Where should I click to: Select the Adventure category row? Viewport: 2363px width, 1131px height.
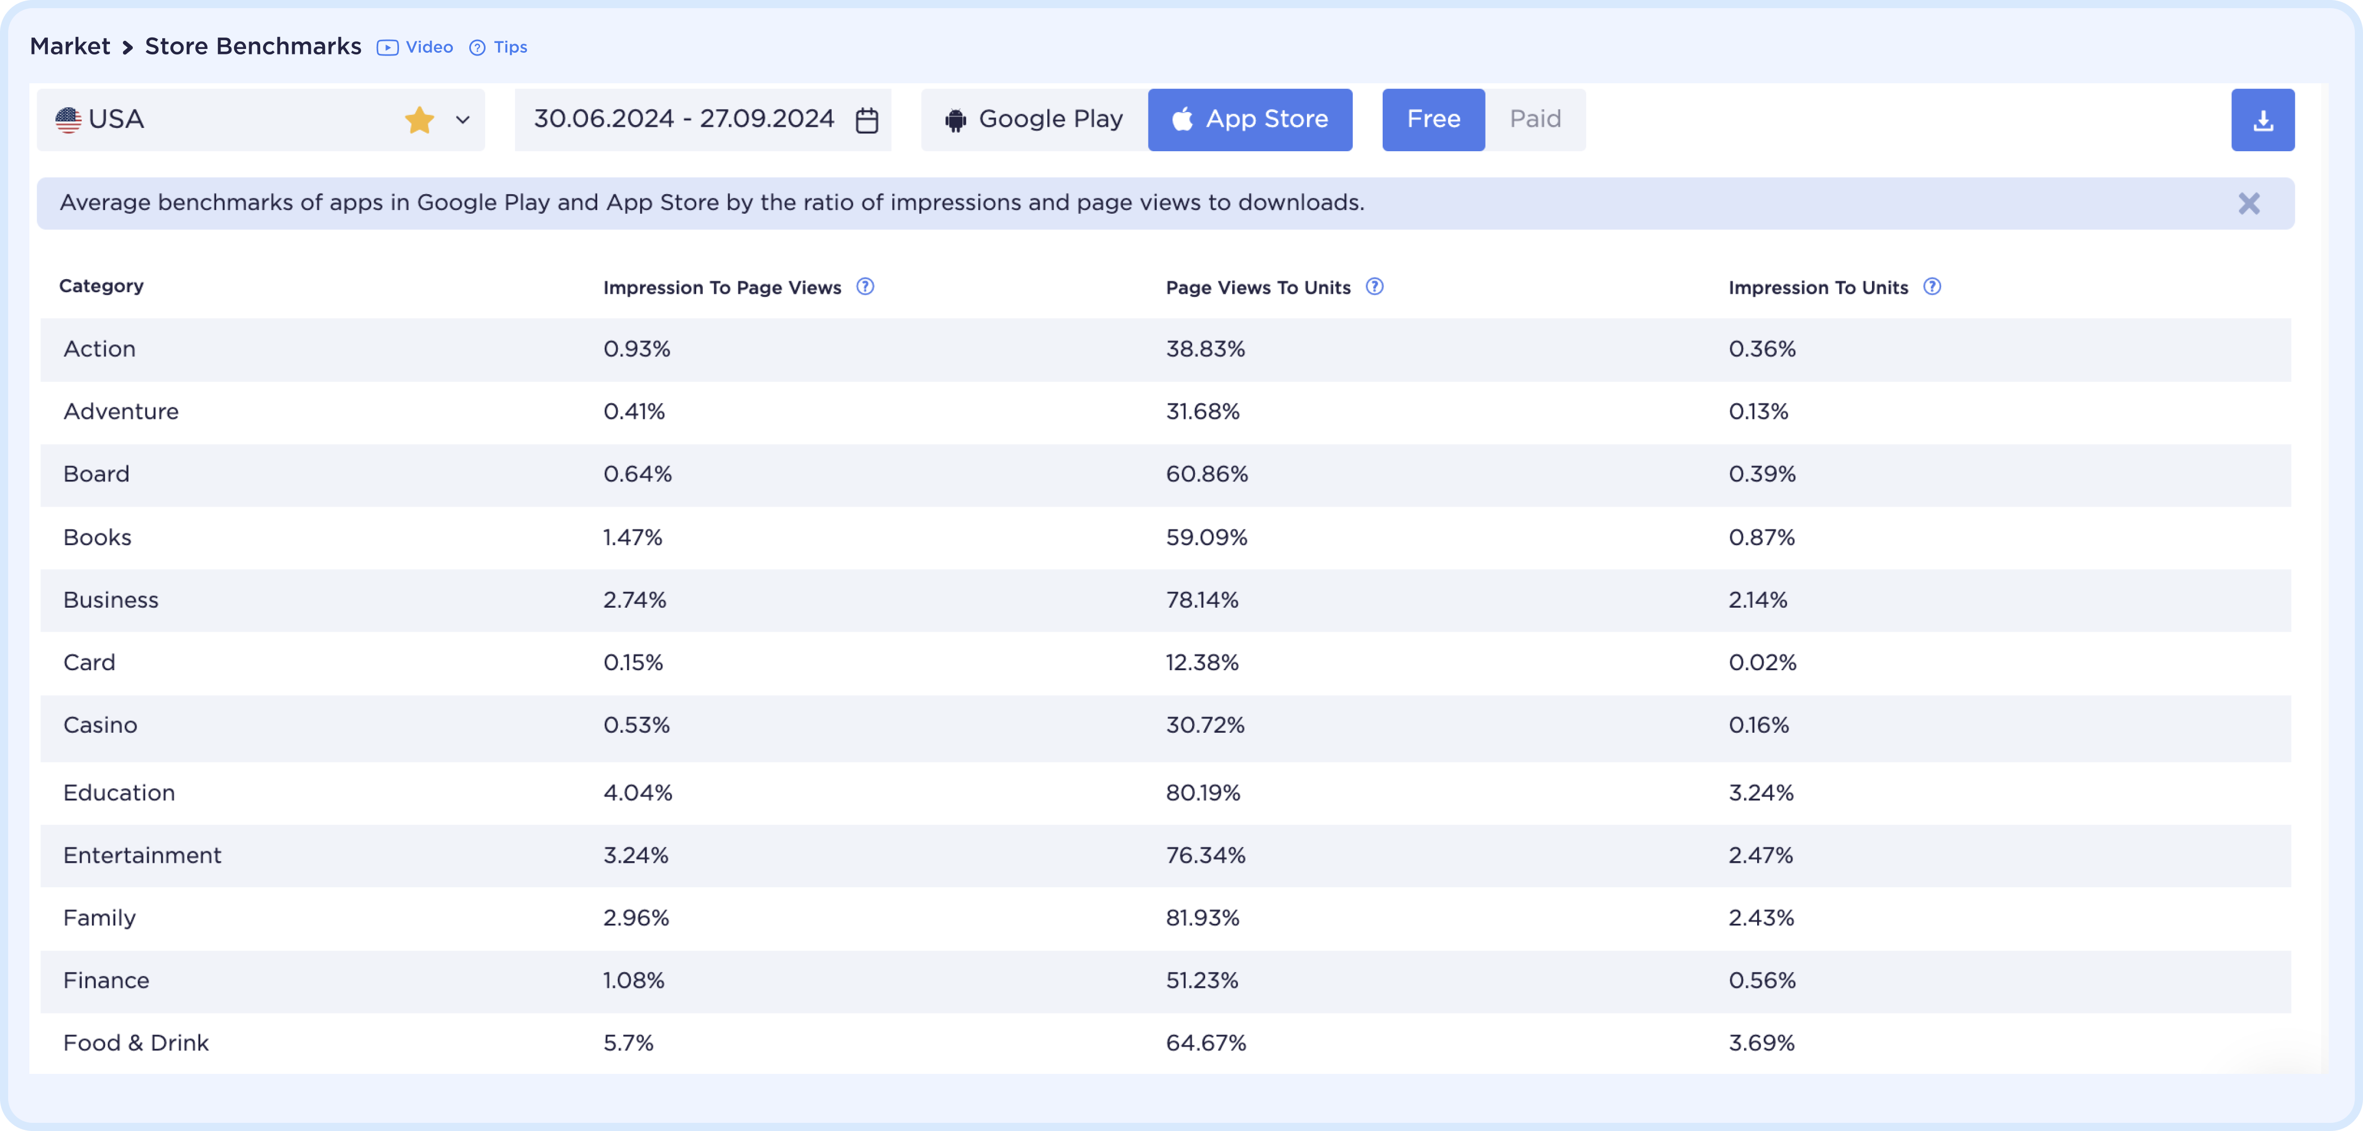pos(1165,411)
